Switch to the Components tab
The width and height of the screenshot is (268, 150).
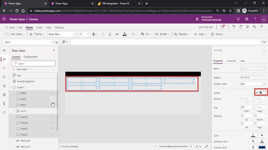coord(31,57)
